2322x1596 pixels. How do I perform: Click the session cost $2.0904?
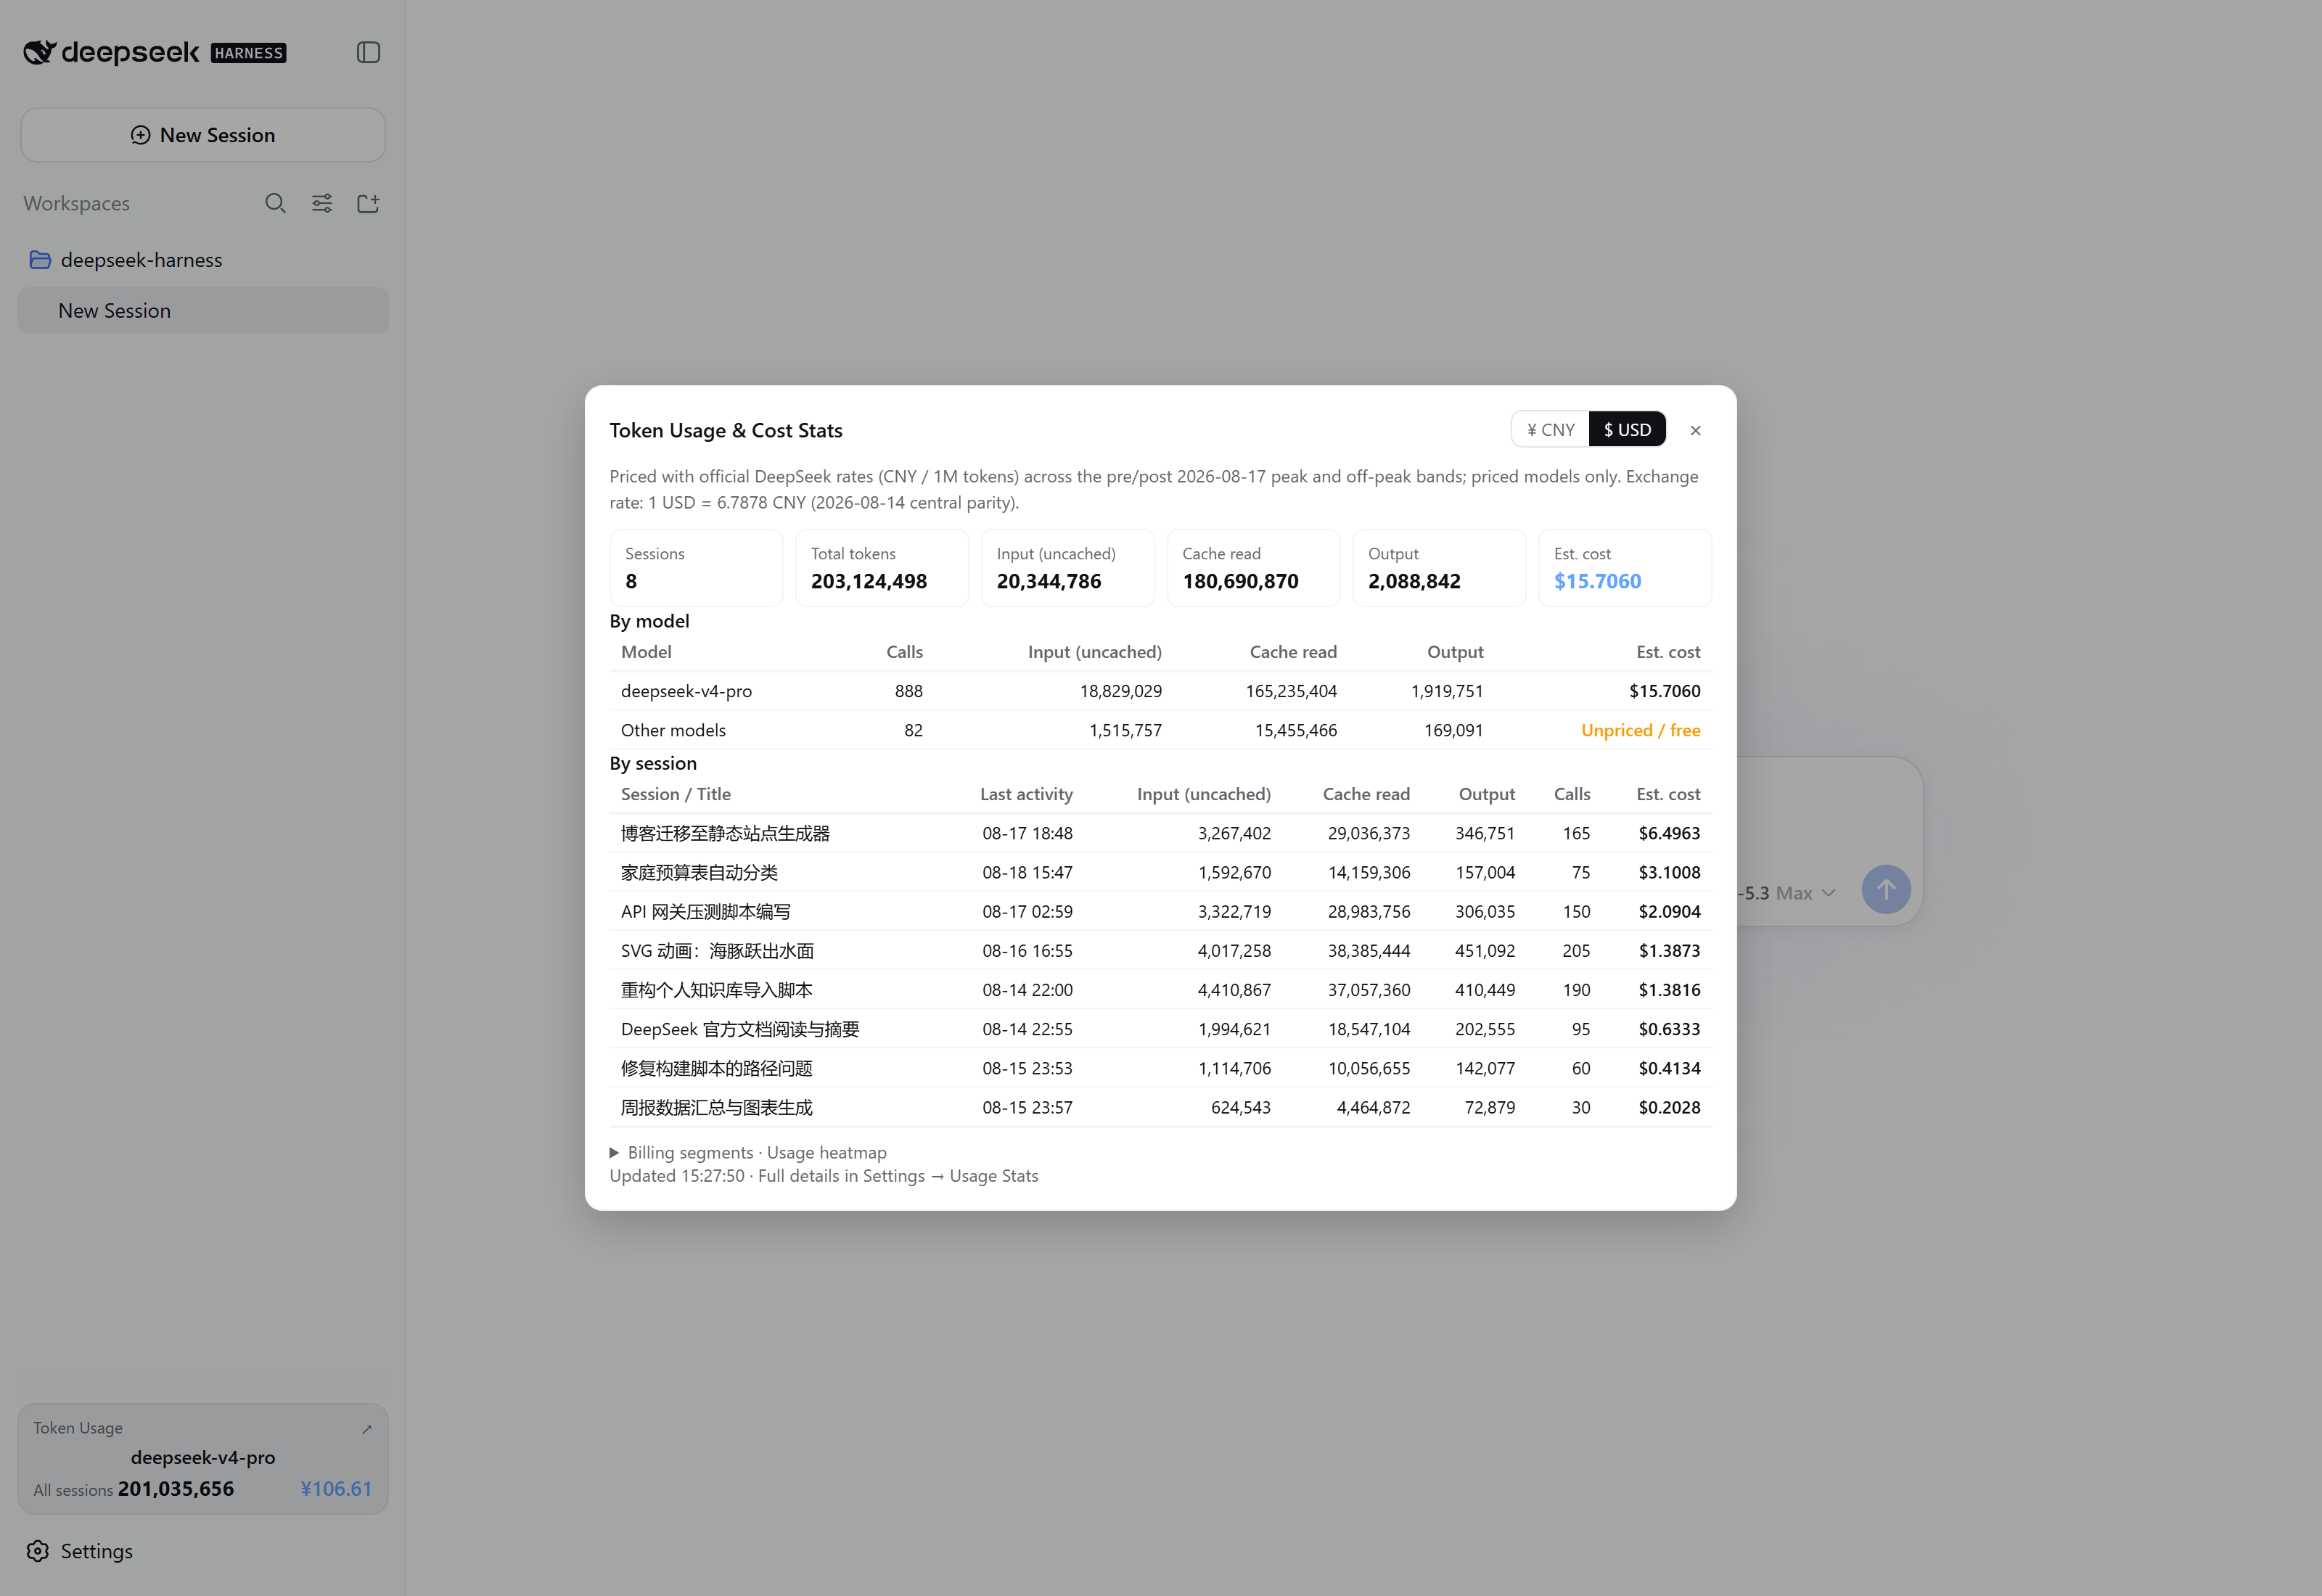click(1669, 911)
